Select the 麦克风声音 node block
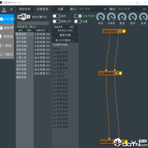This screenshot has height=148, width=148. point(114,31)
